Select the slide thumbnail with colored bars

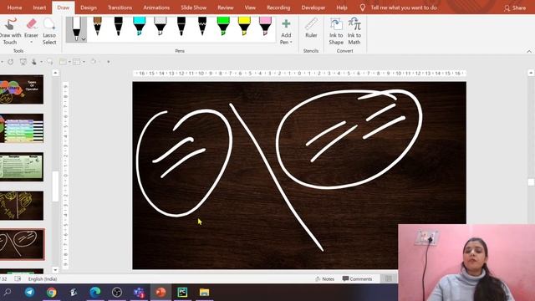tap(22, 128)
